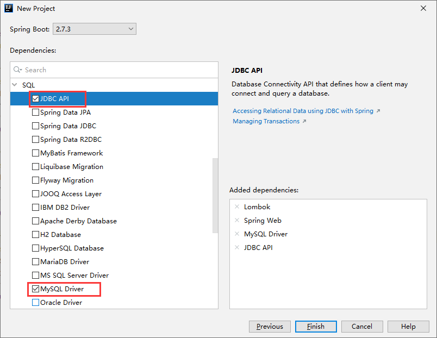Check Apache Derby Database
This screenshot has height=338, width=437.
point(35,221)
